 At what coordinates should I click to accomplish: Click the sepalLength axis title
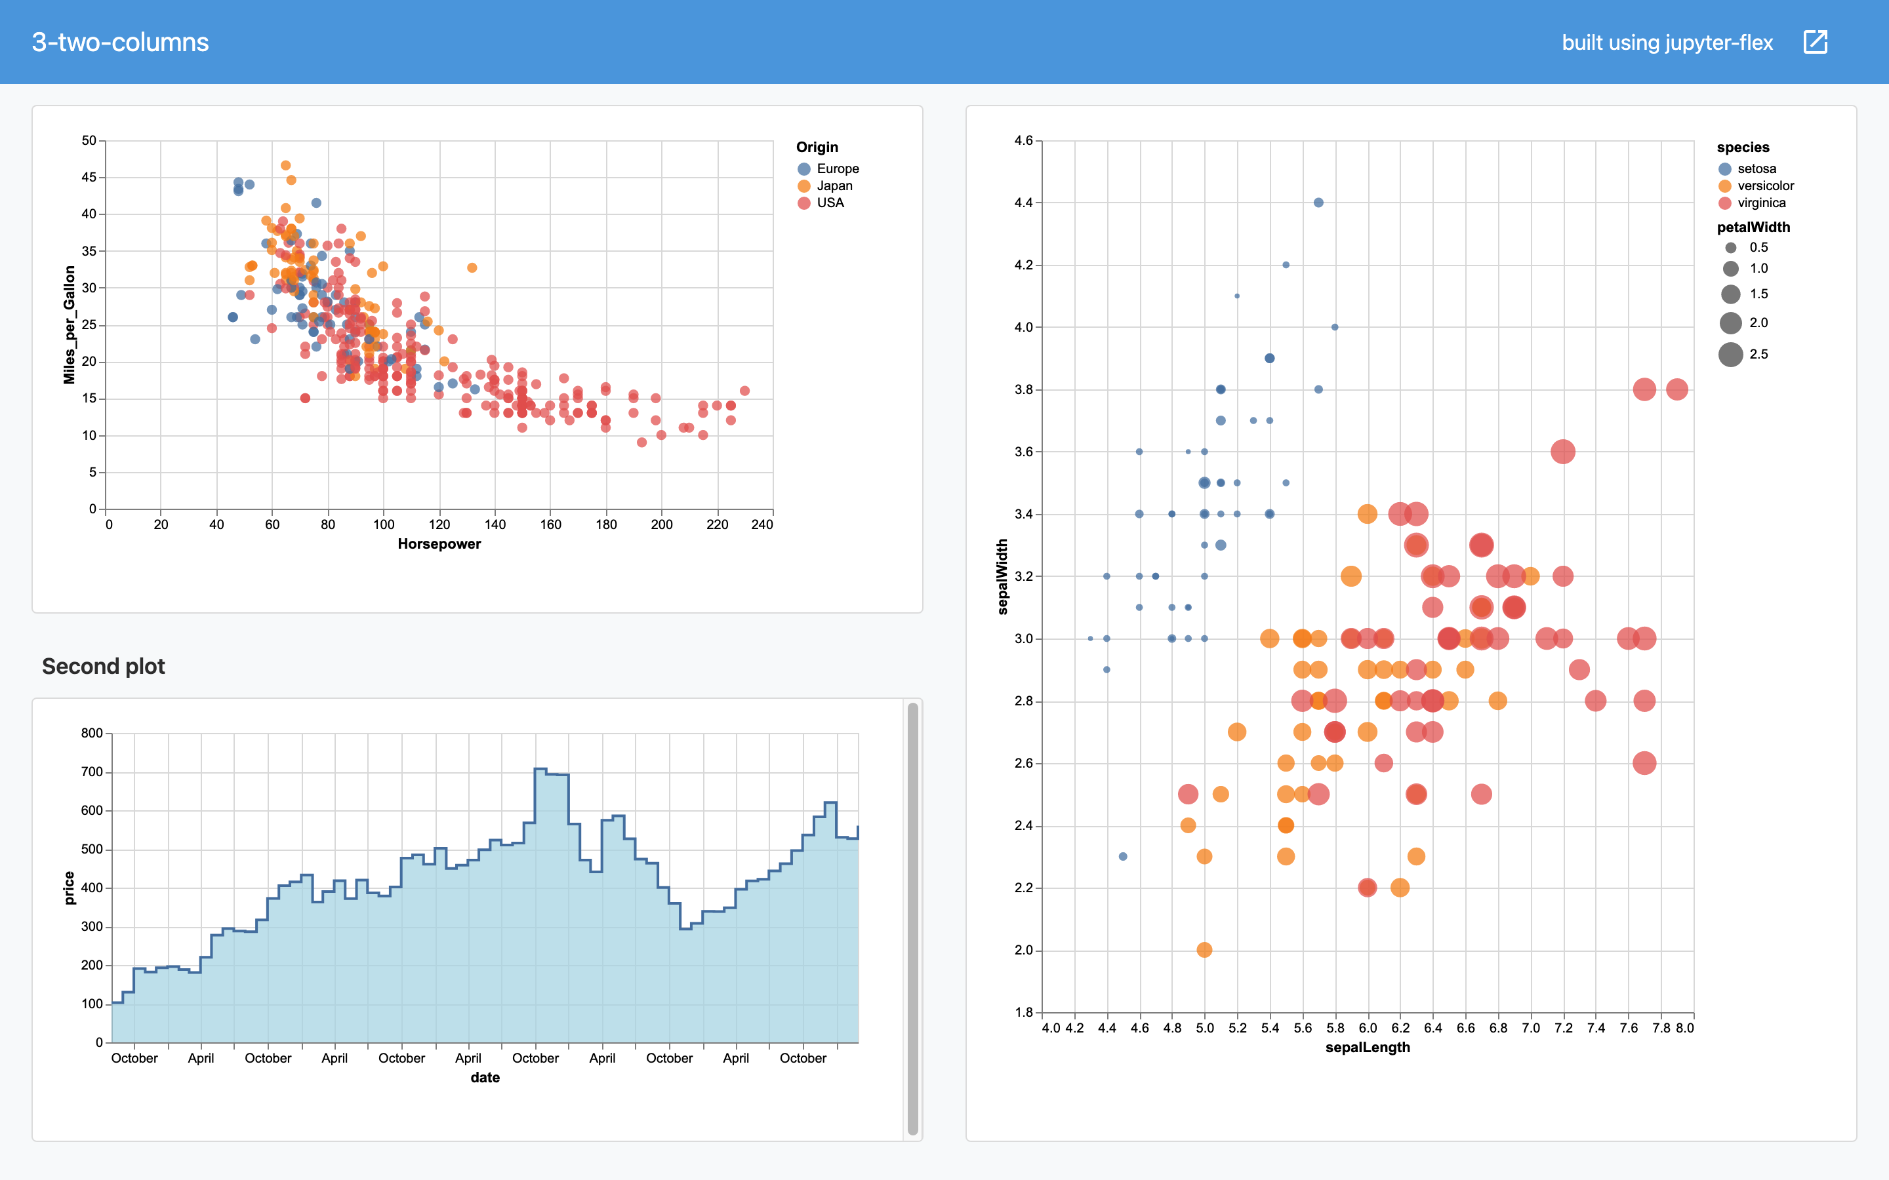pyautogui.click(x=1368, y=1048)
